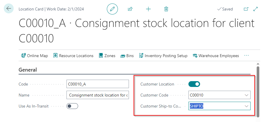Open the Bins page
This screenshot has width=277, height=122.
click(127, 56)
